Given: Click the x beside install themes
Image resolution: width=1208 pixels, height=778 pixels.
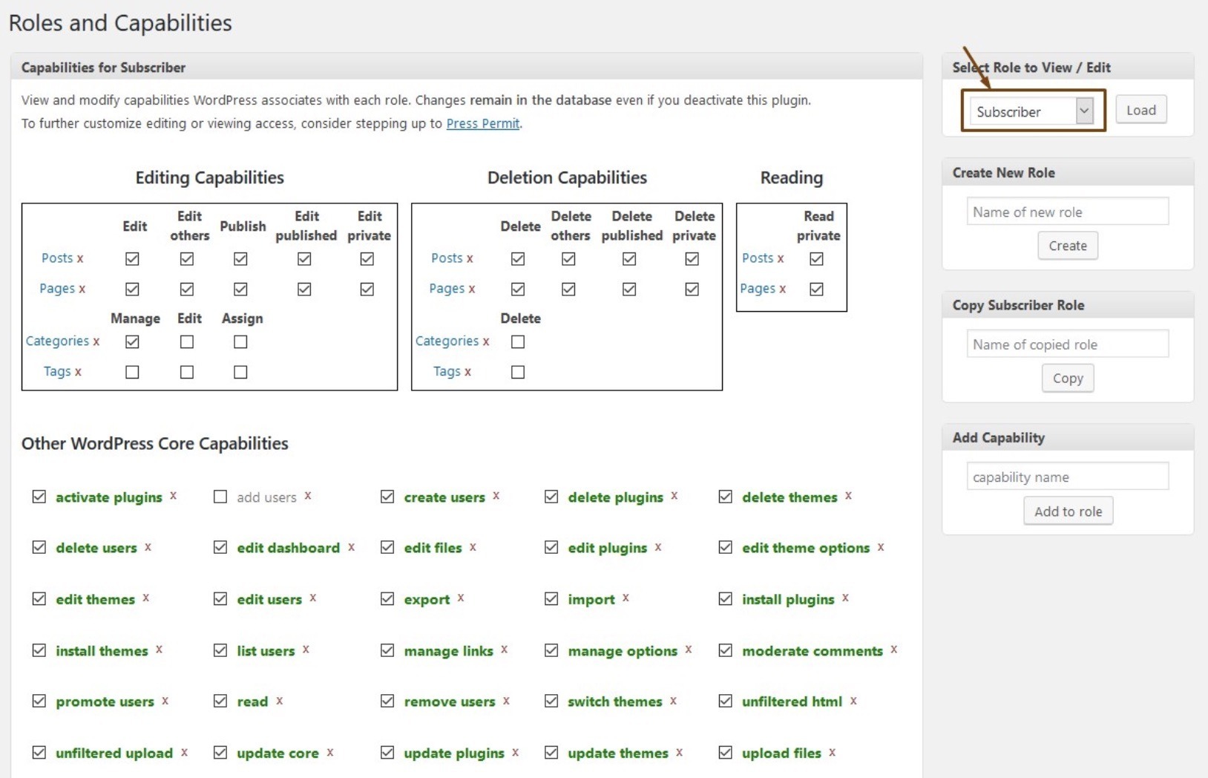Looking at the screenshot, I should click(x=159, y=650).
